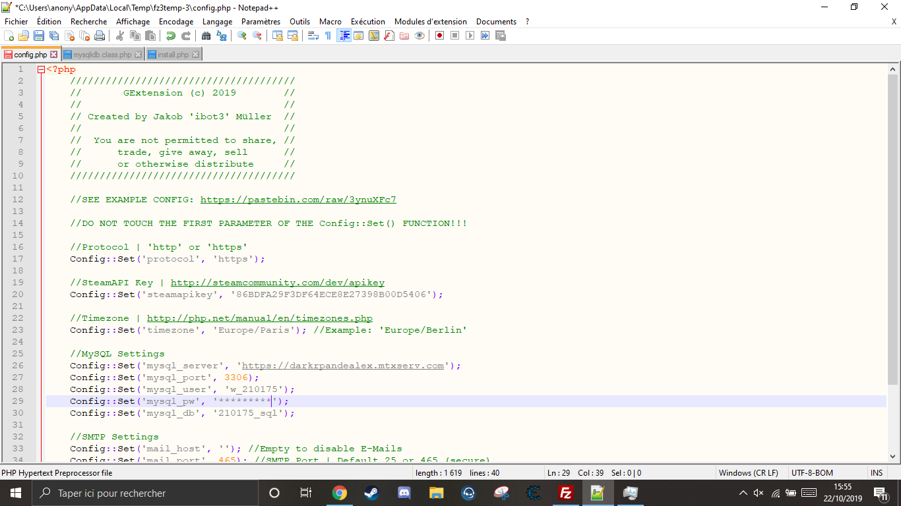901x506 pixels.
Task: Toggle the monitoring eye icon
Action: click(419, 36)
